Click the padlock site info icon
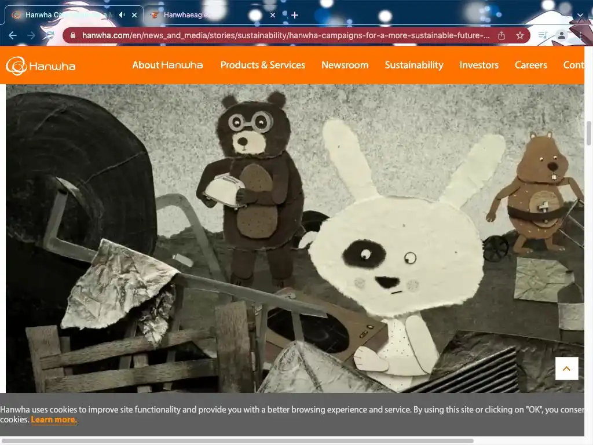This screenshot has height=445, width=593. 73,35
